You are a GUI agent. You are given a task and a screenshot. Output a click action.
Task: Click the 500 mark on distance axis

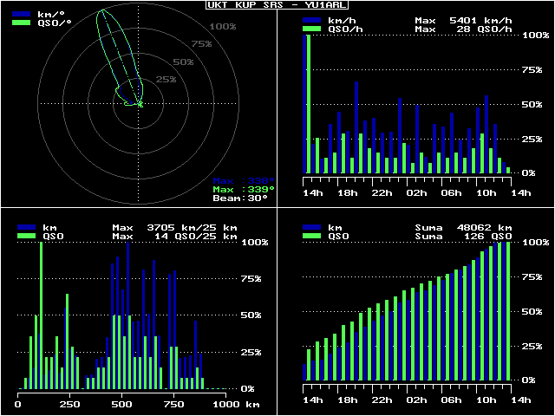coord(122,404)
